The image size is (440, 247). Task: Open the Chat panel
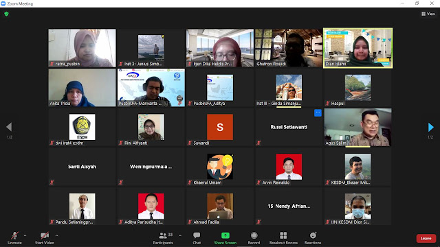click(197, 238)
